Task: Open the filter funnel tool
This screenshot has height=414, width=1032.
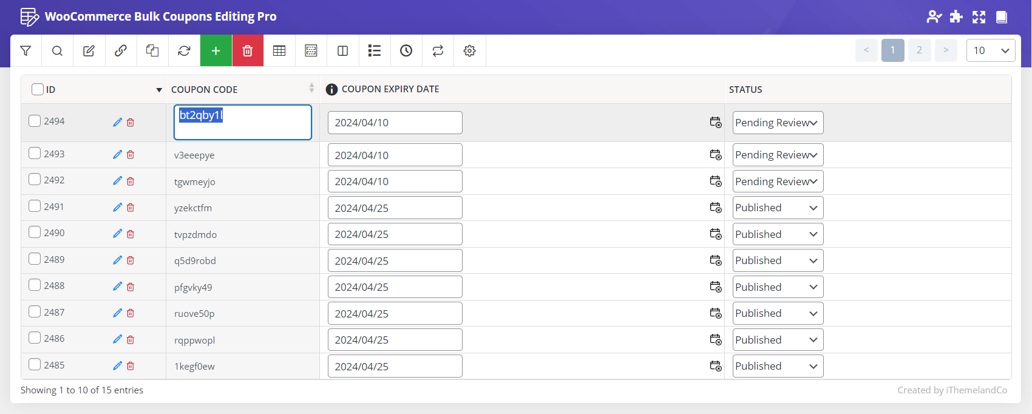Action: (x=25, y=51)
